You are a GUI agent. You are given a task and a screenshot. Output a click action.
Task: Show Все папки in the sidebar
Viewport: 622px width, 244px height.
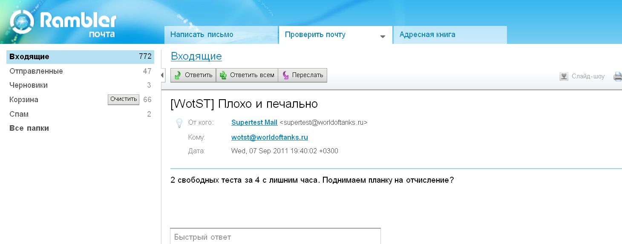[x=29, y=128]
